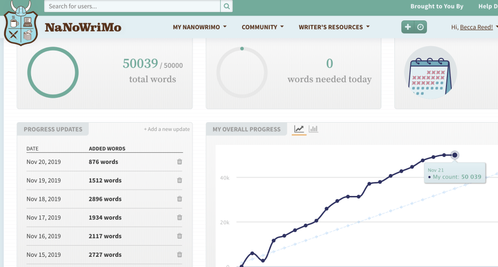Click the Search for users field

coord(132,6)
